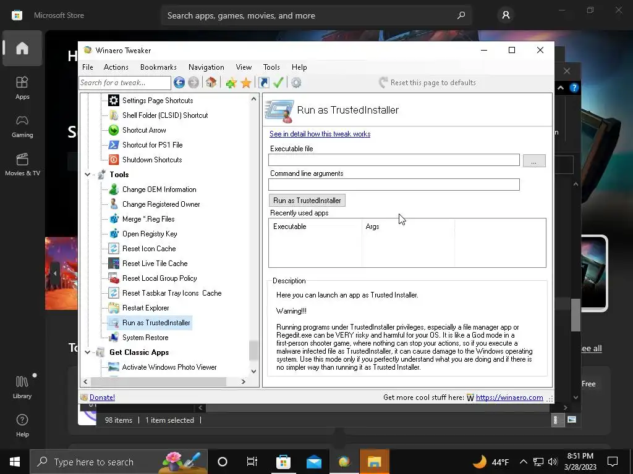
Task: Open the Actions menu
Action: 116,67
